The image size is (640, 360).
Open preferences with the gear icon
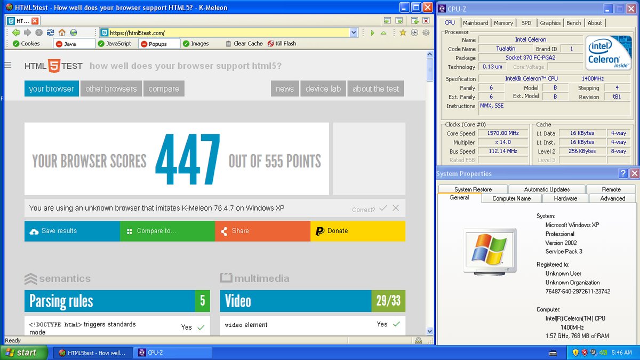click(426, 33)
